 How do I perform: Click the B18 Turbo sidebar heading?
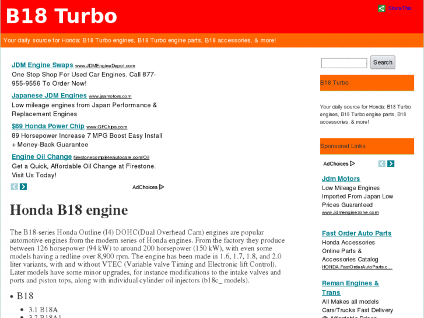click(x=367, y=83)
